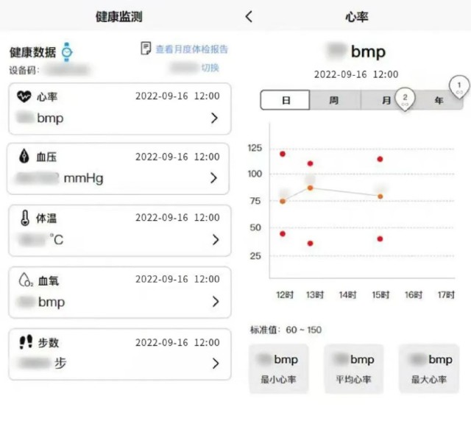Image resolution: width=471 pixels, height=421 pixels.
Task: Expand the 心率 card chevron
Action: [x=214, y=118]
